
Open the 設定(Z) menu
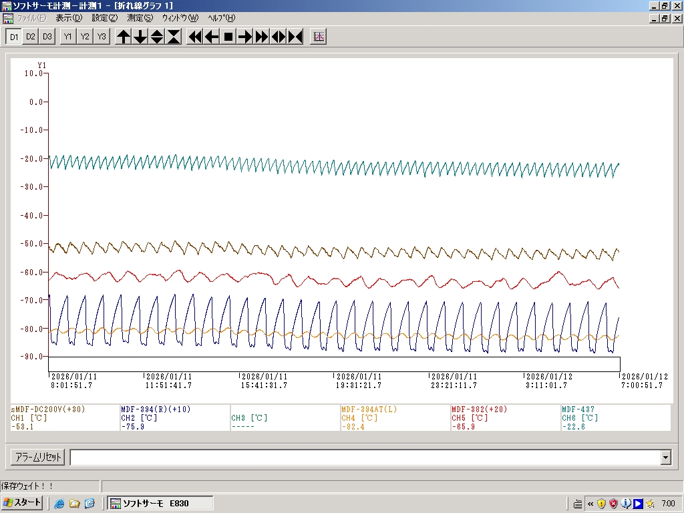104,18
